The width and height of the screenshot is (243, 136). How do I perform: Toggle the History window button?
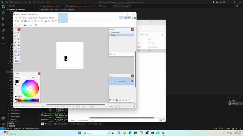tap(123, 18)
